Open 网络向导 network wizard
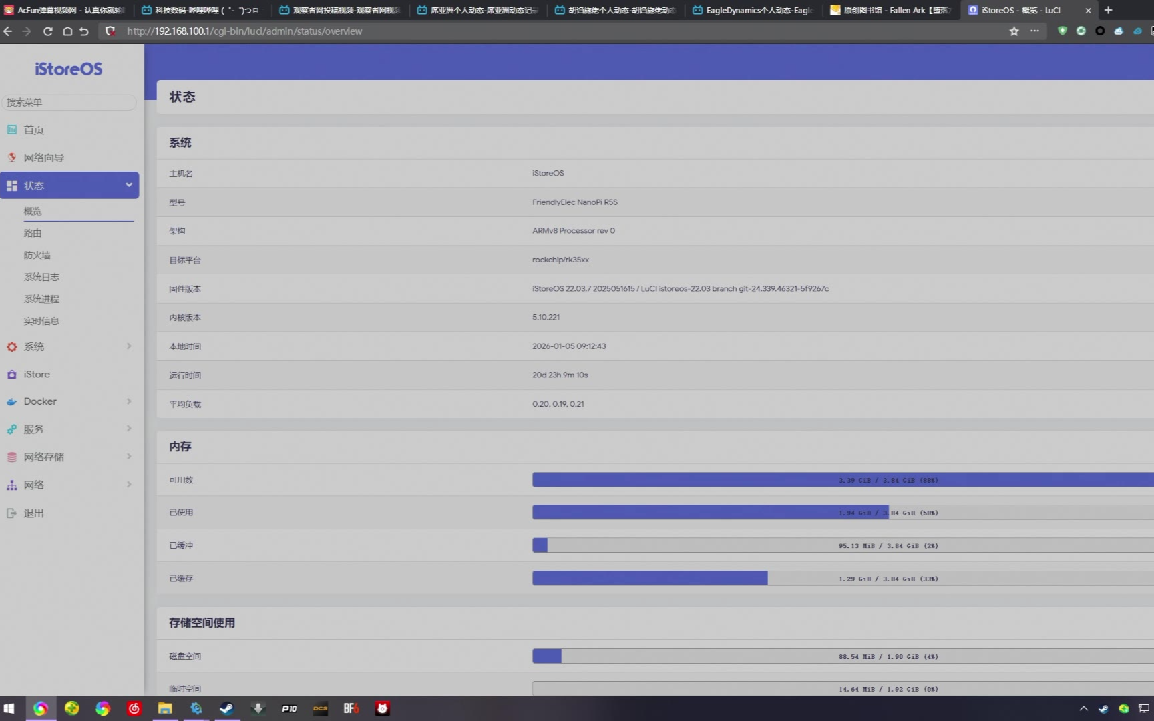1154x721 pixels. pos(43,158)
